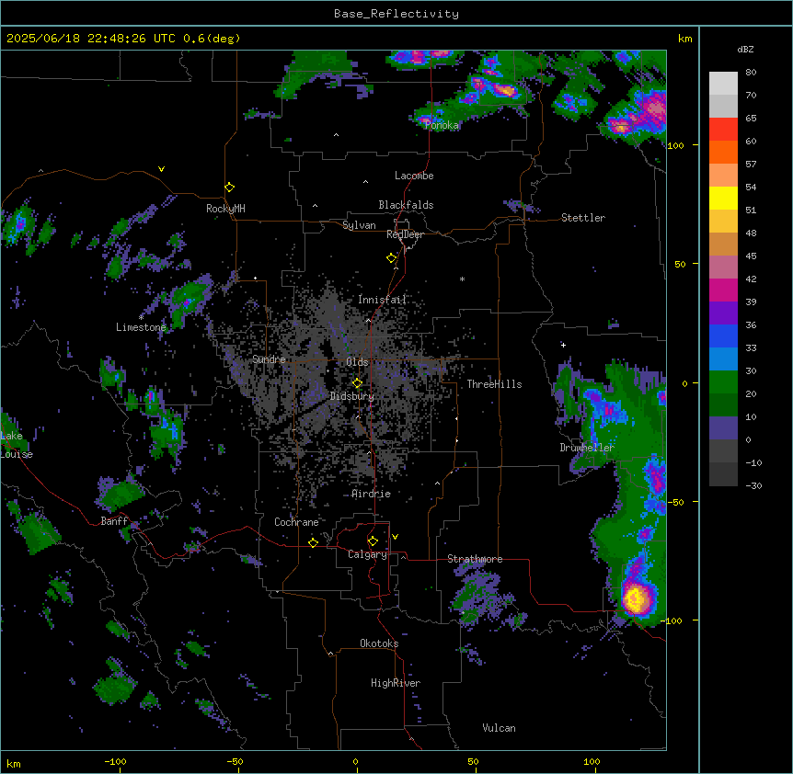This screenshot has height=774, width=793.
Task: Click the white plus marker north of Drumheller
Action: coord(563,345)
